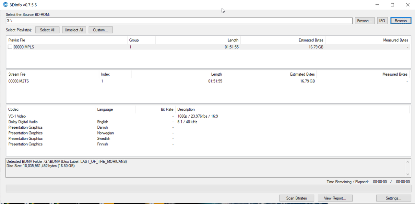Image resolution: width=415 pixels, height=204 pixels.
Task: Close the BDInfo window
Action: [x=408, y=5]
